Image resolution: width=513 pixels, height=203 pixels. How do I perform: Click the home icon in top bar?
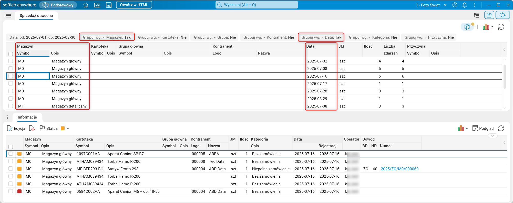pyautogui.click(x=86, y=5)
